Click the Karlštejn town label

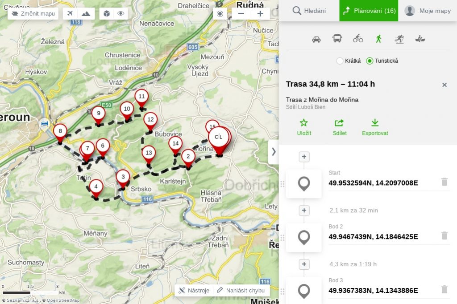pos(173,181)
